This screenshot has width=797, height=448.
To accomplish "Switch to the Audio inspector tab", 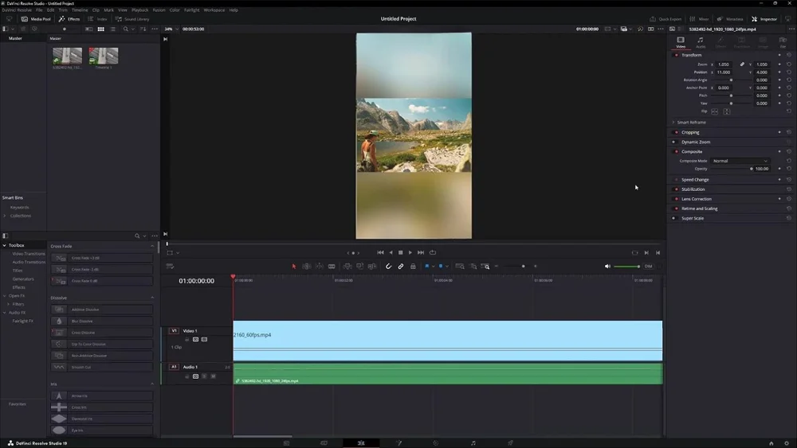I will tap(701, 42).
